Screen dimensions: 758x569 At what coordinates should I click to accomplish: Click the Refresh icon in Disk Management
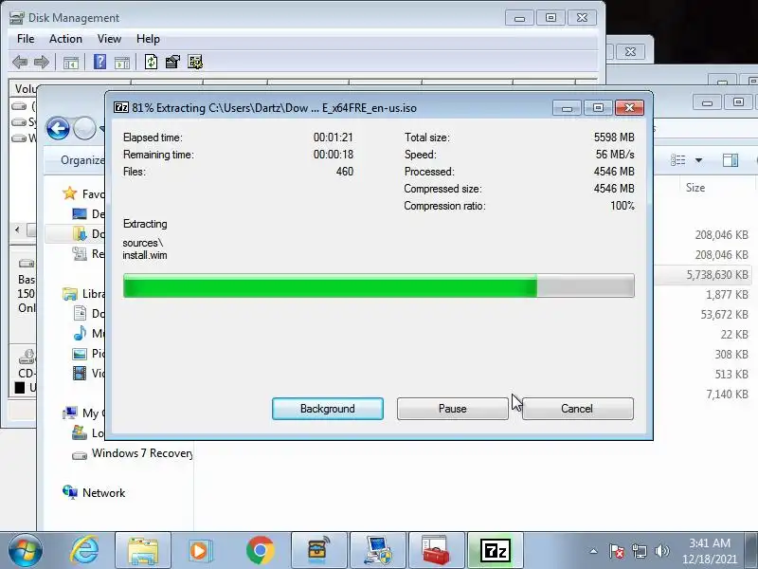[151, 62]
